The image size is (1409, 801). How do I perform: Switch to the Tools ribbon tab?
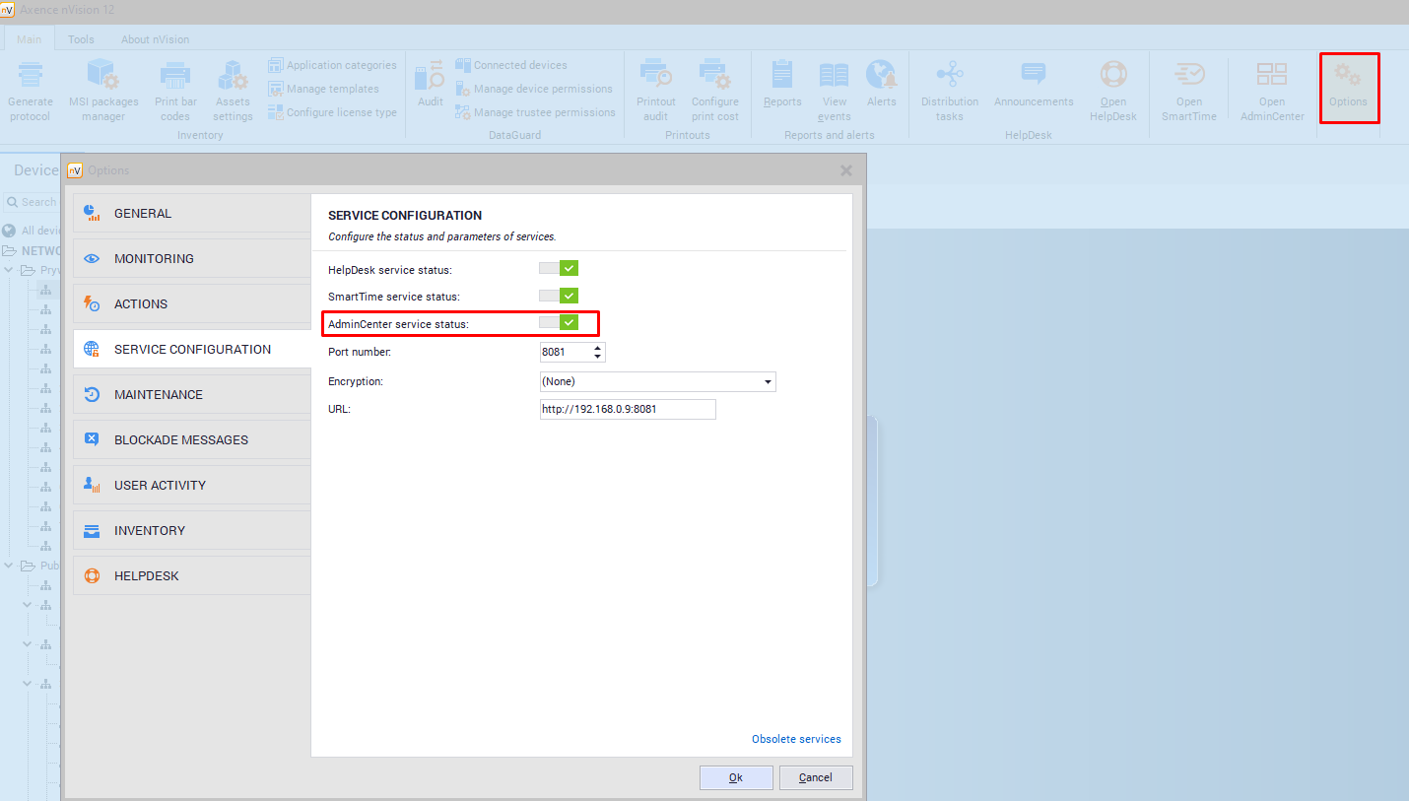click(81, 39)
